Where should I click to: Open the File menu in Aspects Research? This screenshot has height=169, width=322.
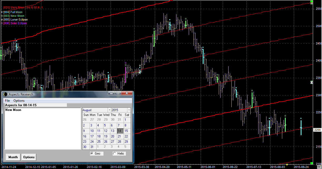point(7,101)
